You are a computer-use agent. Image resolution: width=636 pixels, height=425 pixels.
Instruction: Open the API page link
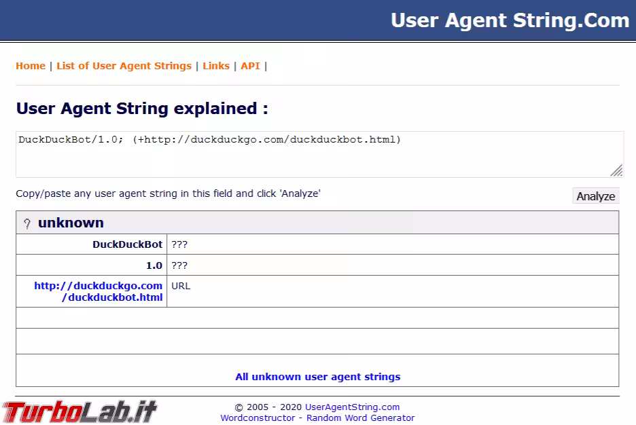point(250,66)
